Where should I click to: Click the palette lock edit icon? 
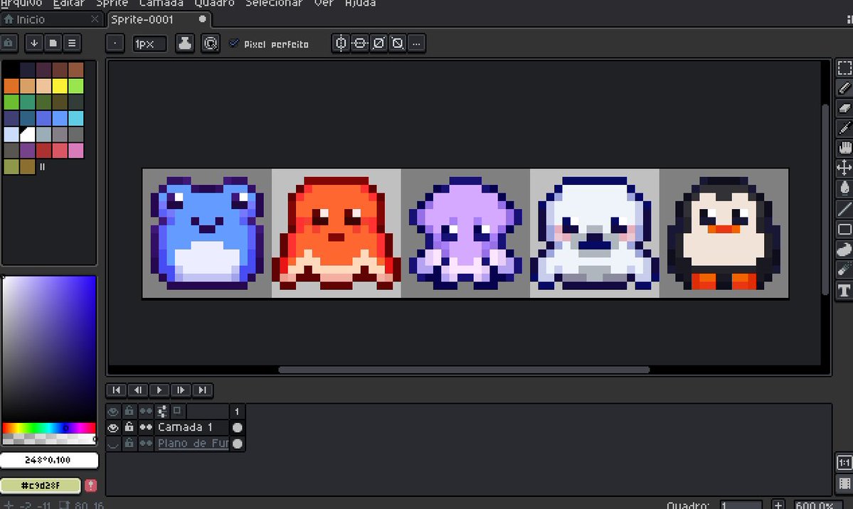tap(9, 43)
